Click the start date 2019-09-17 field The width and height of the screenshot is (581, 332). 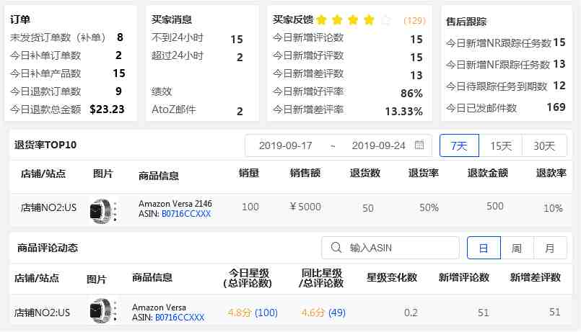coord(285,145)
